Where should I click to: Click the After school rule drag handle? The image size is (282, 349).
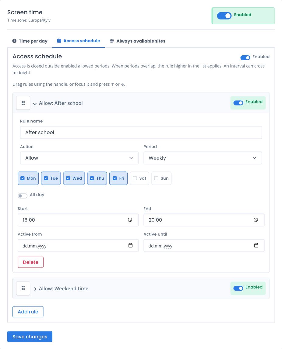(x=23, y=103)
